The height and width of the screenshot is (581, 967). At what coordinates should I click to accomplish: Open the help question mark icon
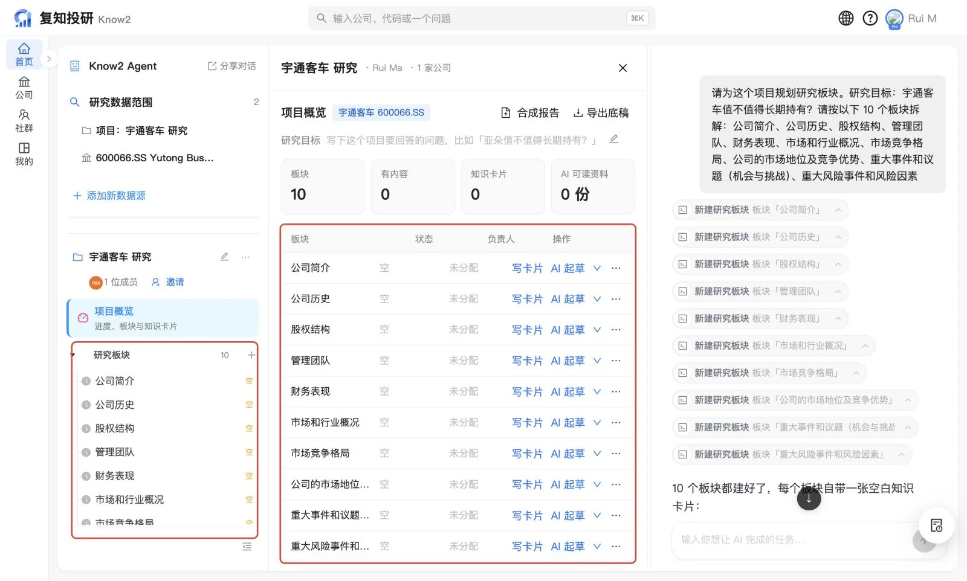(x=870, y=18)
